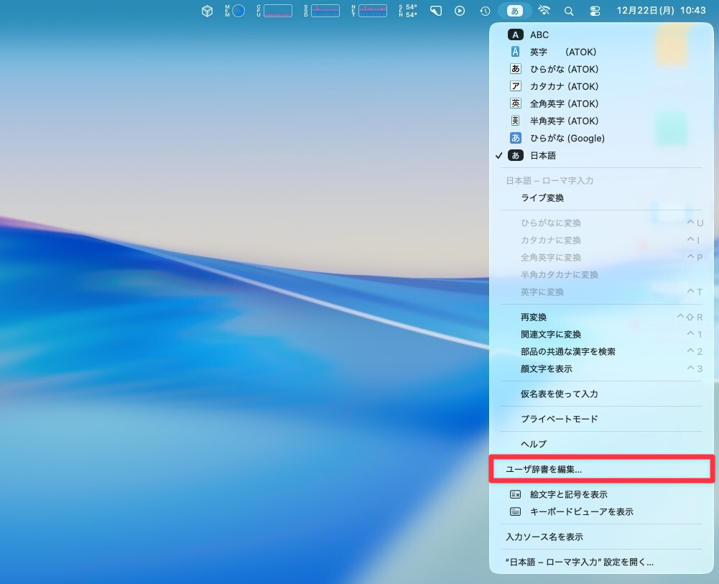
Task: Choose 再変換 from the menu
Action: [x=602, y=318]
